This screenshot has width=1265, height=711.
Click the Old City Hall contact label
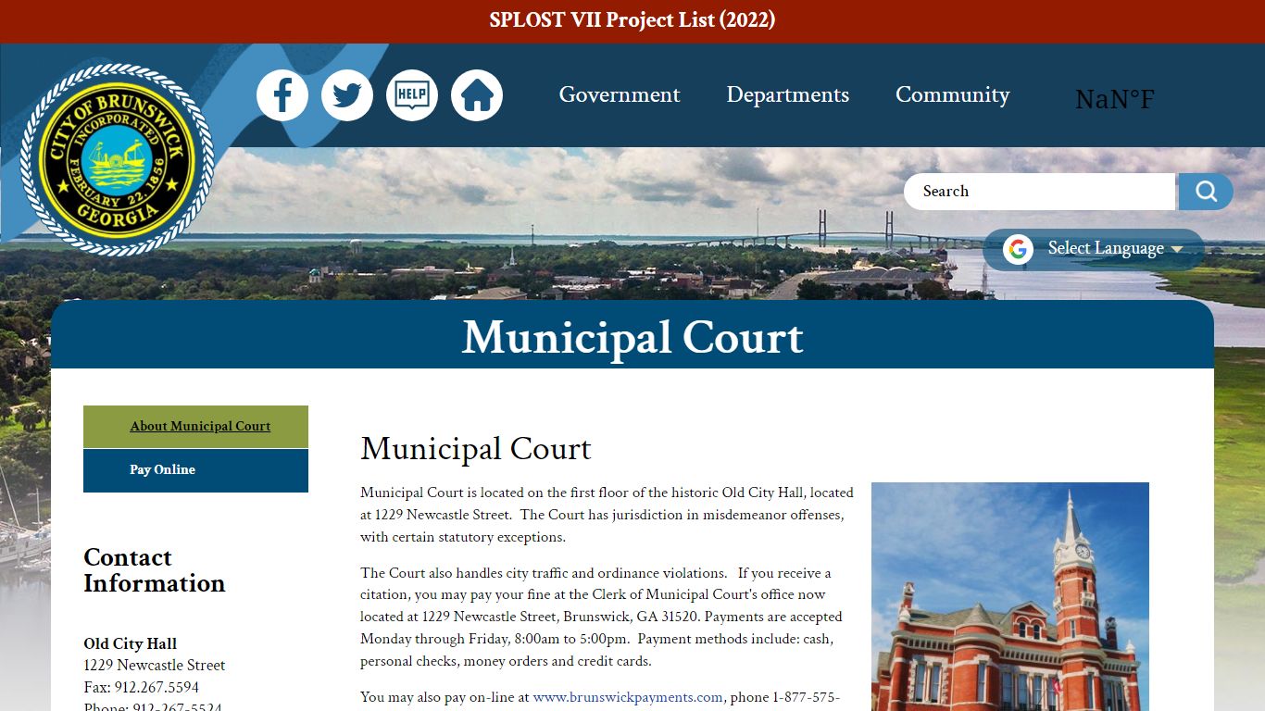(131, 643)
